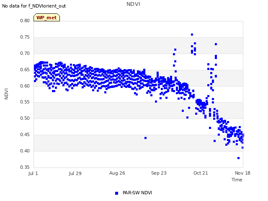Click the Nov 18 x-axis tick label
Image resolution: width=268 pixels, height=201 pixels.
tap(242, 173)
